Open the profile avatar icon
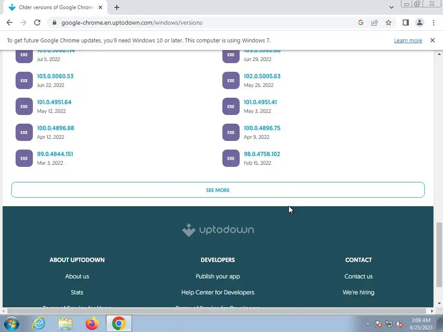443x332 pixels. click(x=420, y=22)
